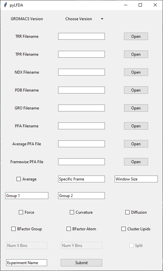Screen dimensions: 163x271
Task: Click into the TRR Filename field
Action: (x=81, y=36)
